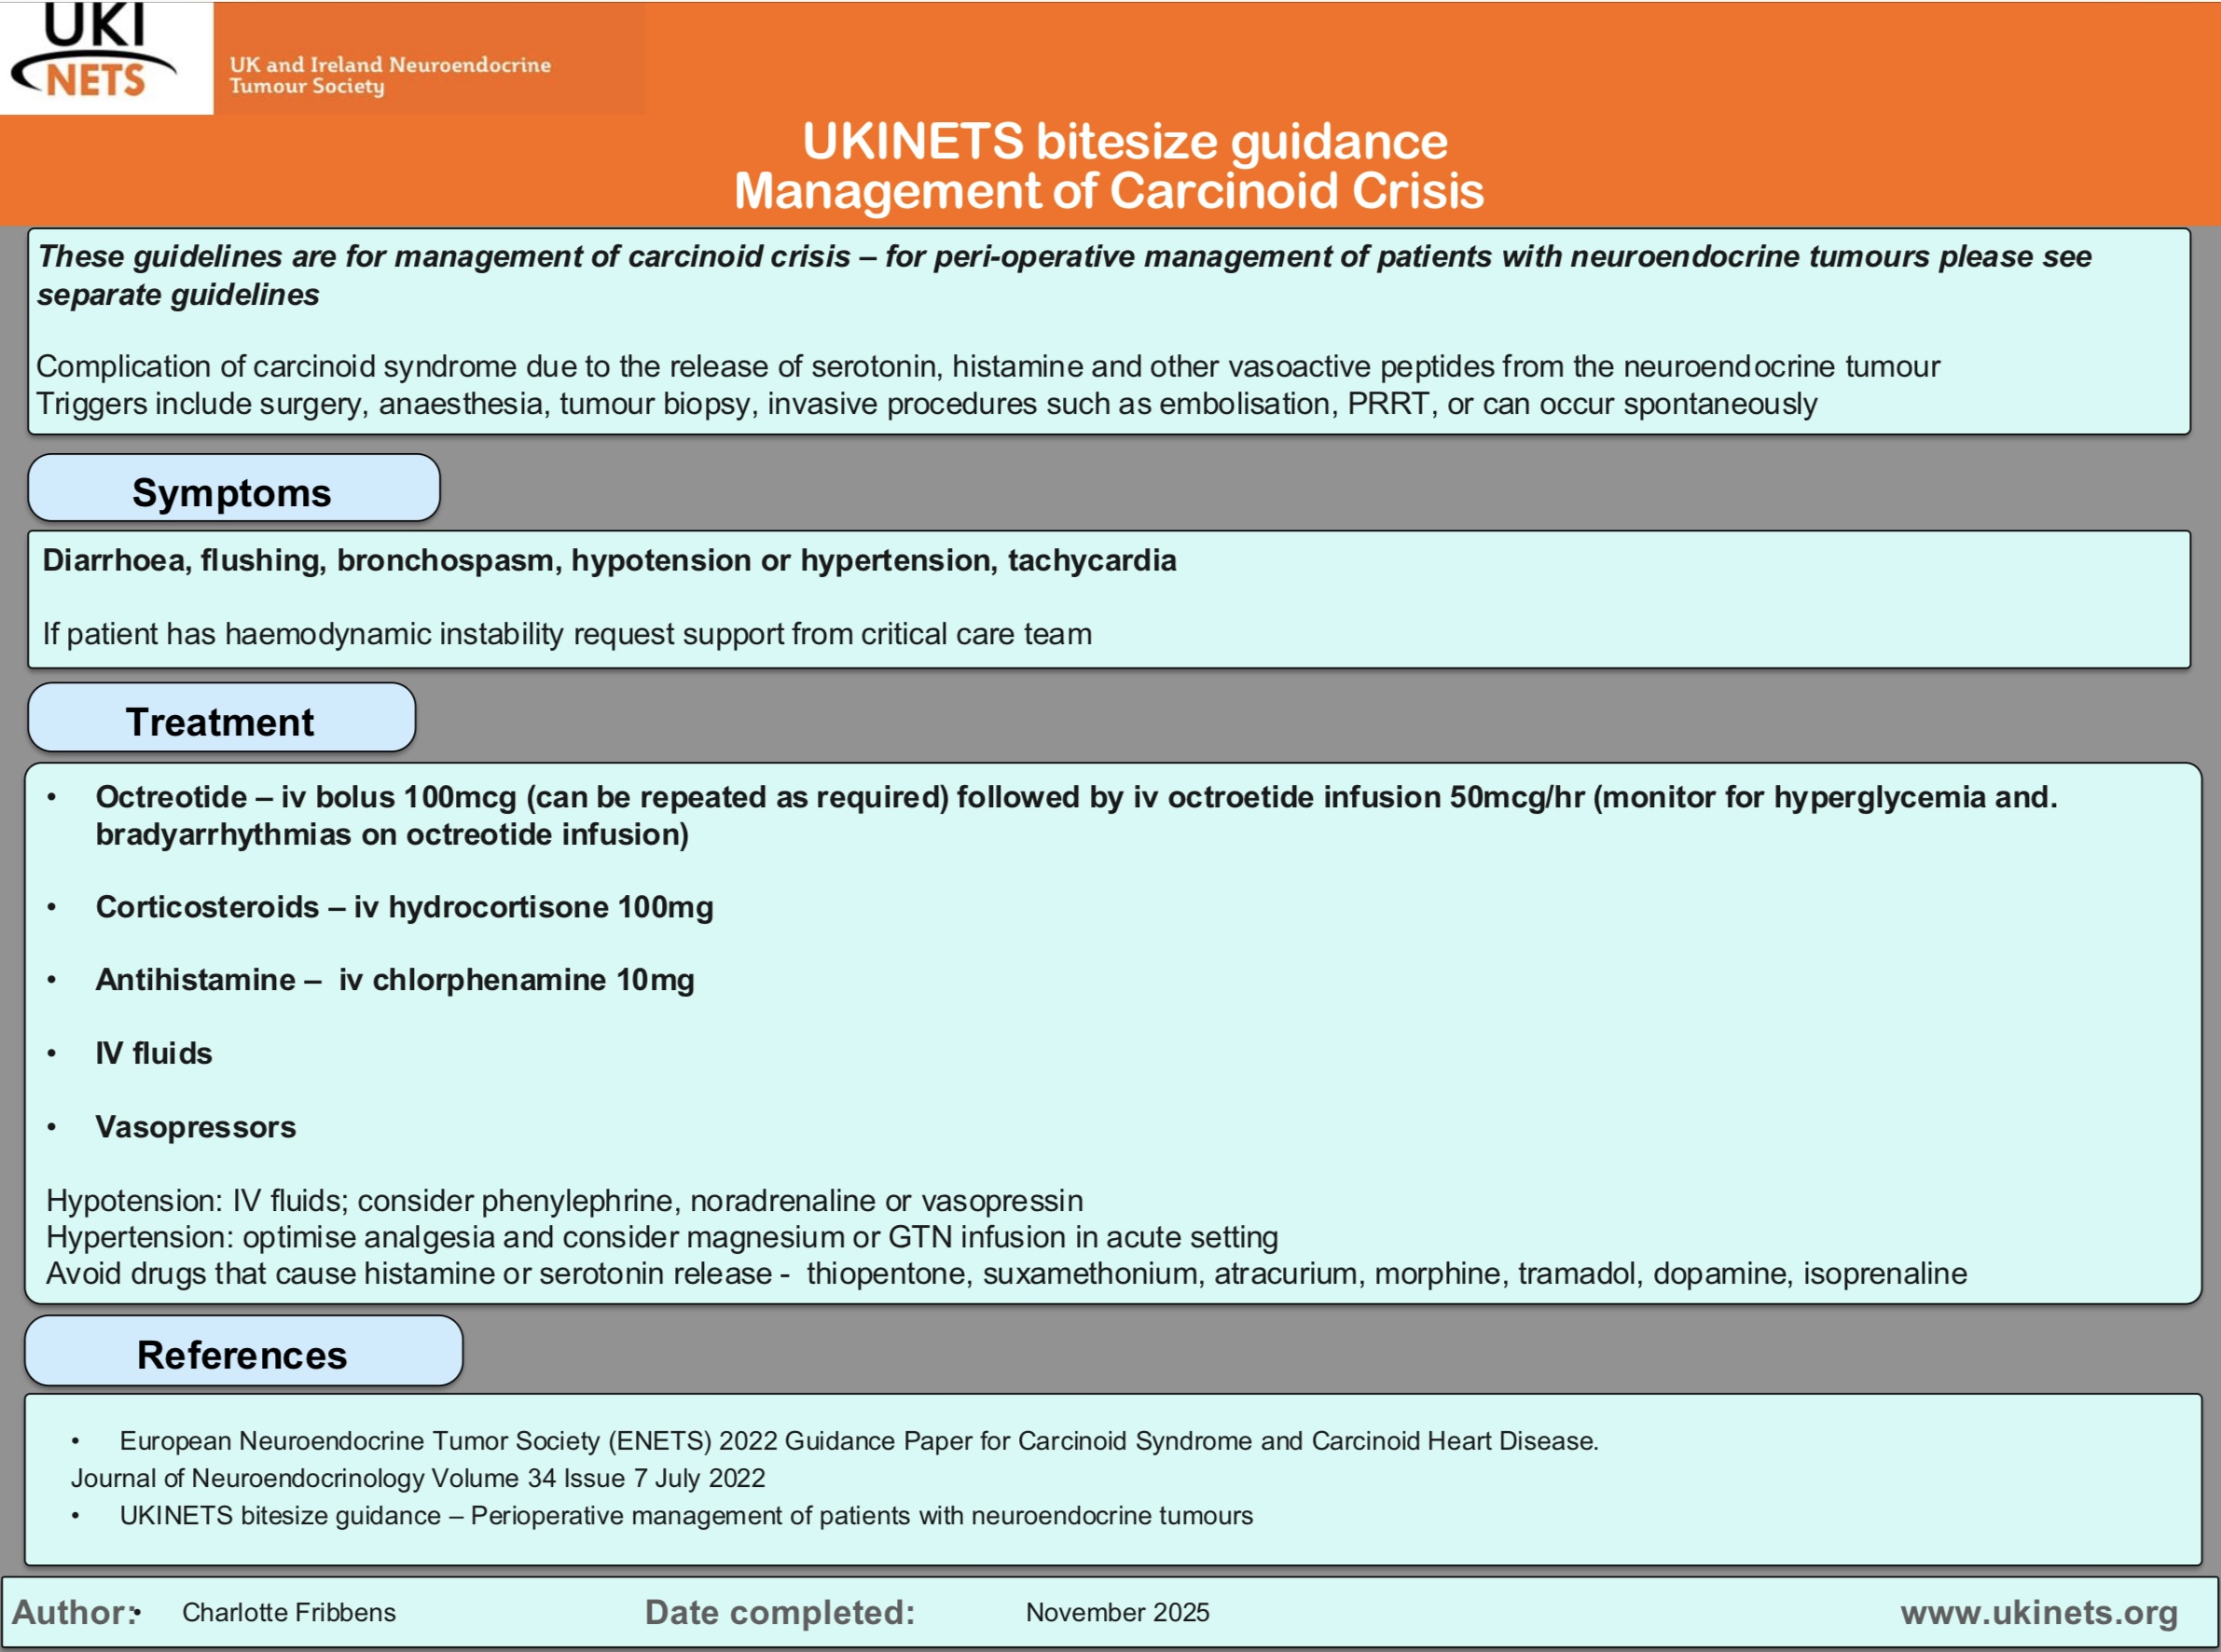Click the Management of Carcinoid Crisis title
Screen dimensions: 2221x1652
1108,190
